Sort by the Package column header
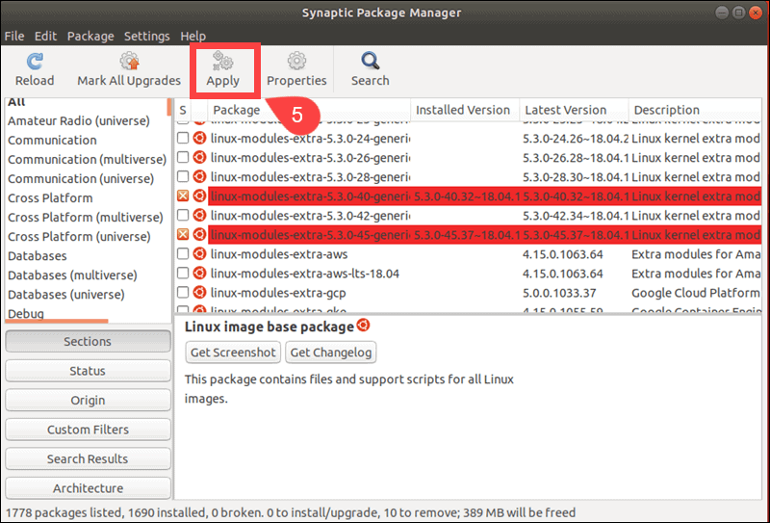 [308, 110]
